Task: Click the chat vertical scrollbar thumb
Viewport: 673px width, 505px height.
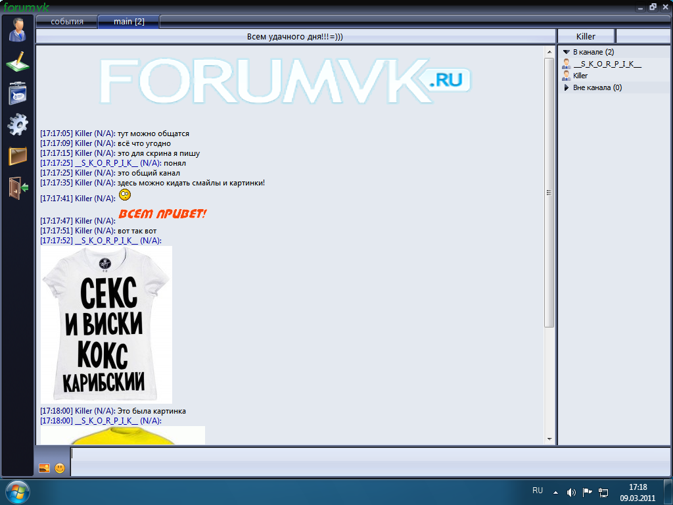Action: point(549,193)
